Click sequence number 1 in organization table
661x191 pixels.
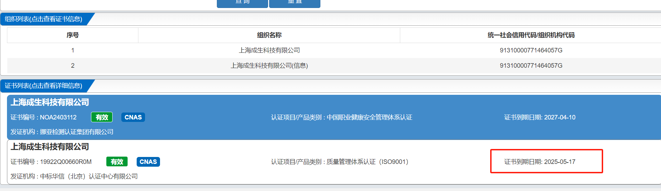(x=73, y=50)
